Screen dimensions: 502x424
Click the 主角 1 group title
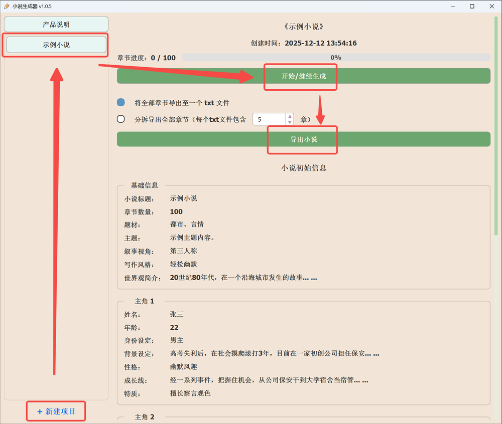144,301
